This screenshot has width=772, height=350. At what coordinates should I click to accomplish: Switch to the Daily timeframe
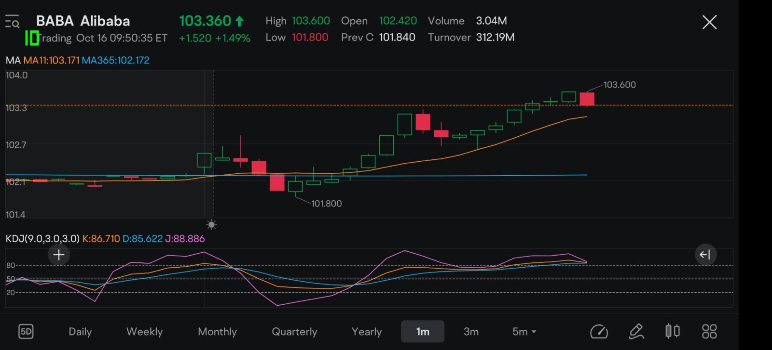[80, 332]
